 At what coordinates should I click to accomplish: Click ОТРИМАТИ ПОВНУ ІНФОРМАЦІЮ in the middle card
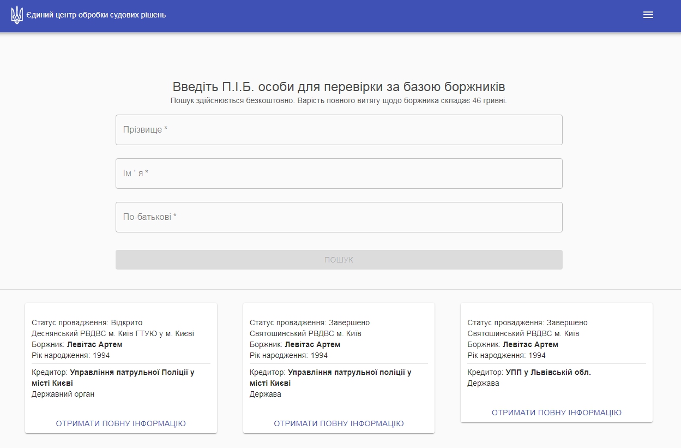coord(339,423)
